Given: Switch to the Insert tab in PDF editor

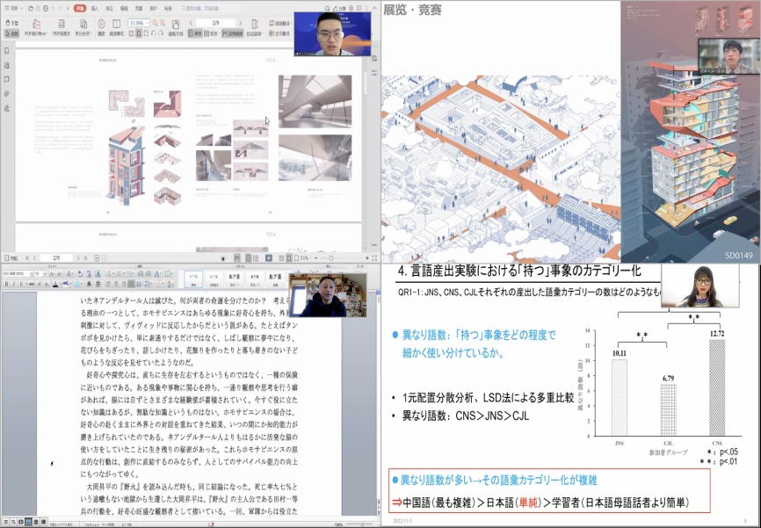Looking at the screenshot, I should click(94, 6).
